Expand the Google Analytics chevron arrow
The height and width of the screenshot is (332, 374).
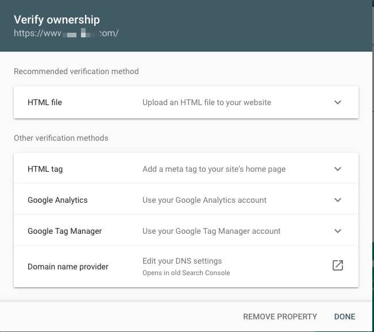(x=338, y=200)
